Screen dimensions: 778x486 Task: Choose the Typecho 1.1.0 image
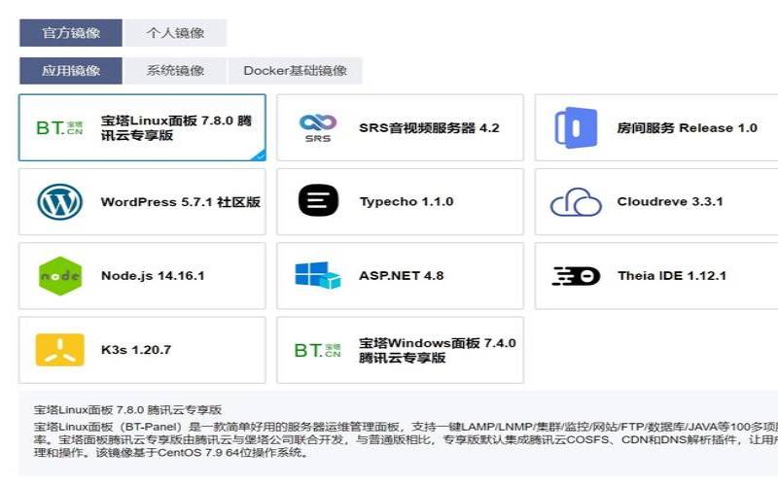point(400,202)
